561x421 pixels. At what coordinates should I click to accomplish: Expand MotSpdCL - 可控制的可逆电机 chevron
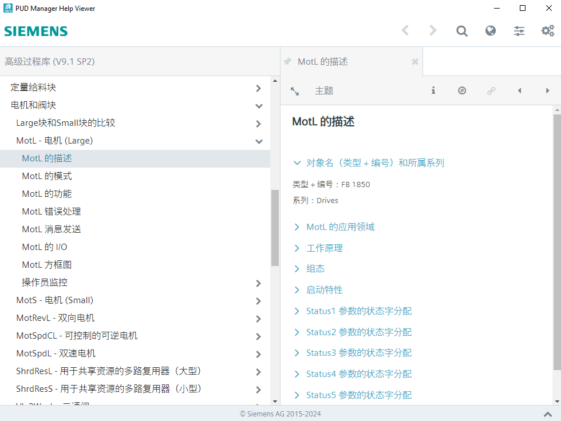[259, 337]
